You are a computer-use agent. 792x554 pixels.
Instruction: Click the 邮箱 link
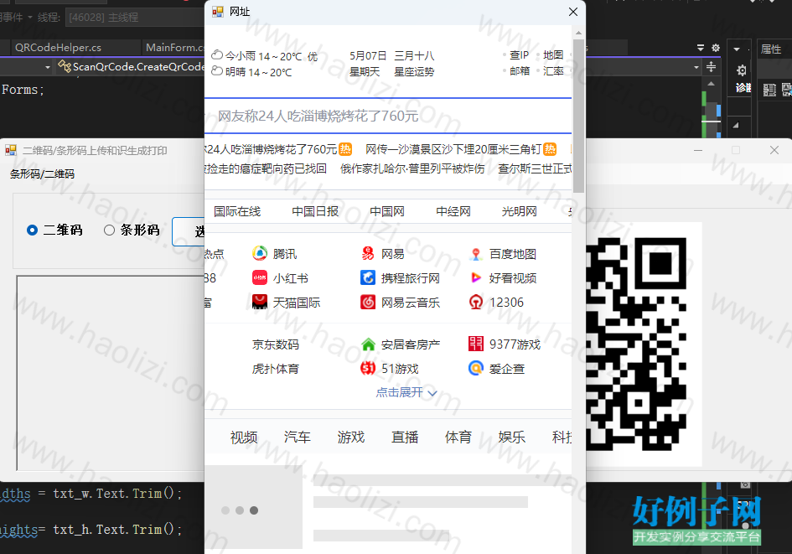pos(520,71)
